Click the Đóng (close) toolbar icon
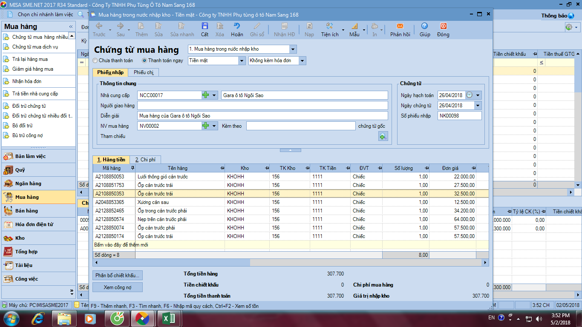 pyautogui.click(x=443, y=26)
